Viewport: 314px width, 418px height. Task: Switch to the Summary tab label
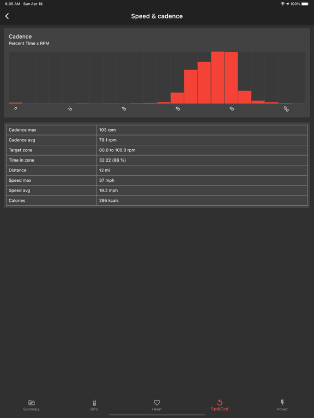point(31,409)
